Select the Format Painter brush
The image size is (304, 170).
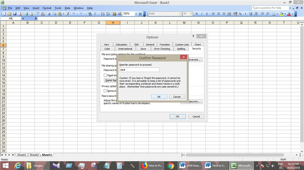pyautogui.click(x=67, y=14)
